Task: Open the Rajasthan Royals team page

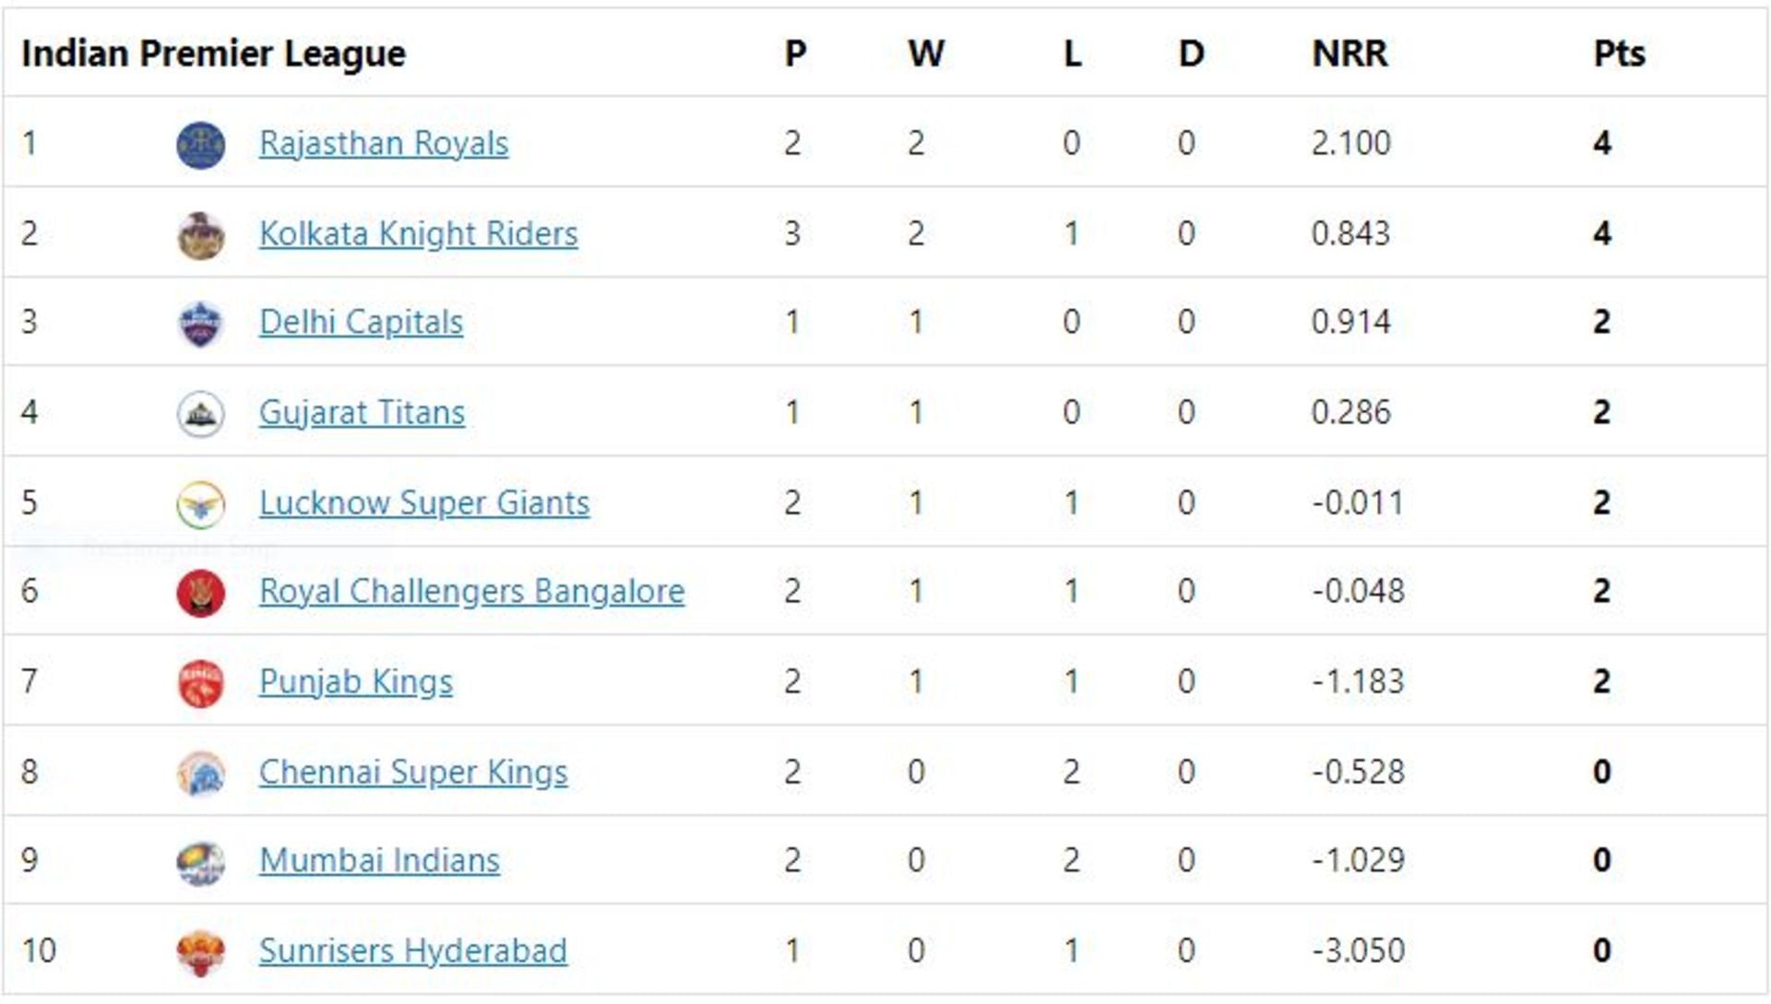Action: point(384,142)
